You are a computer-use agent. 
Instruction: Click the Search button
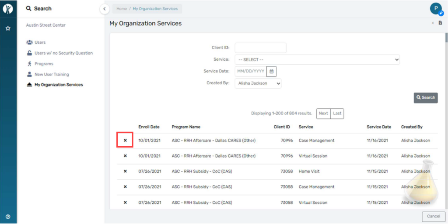coord(426,98)
